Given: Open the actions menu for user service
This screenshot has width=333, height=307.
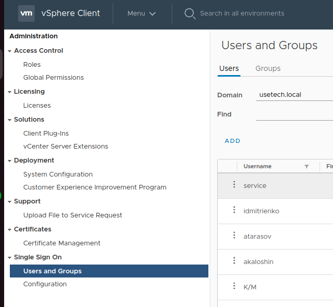Looking at the screenshot, I should coord(234,184).
